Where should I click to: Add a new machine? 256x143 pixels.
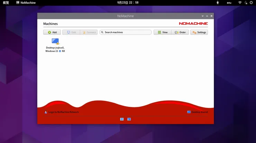coord(52,32)
